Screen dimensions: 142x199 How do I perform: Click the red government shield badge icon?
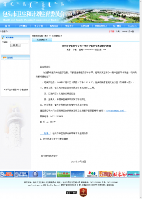coord(83,192)
